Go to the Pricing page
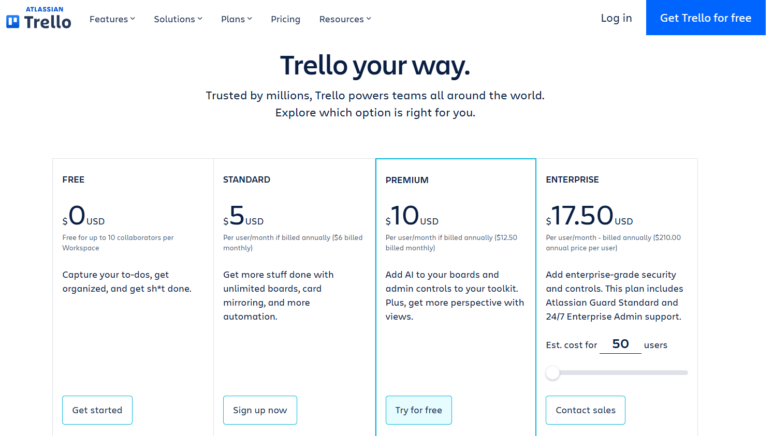 (285, 19)
